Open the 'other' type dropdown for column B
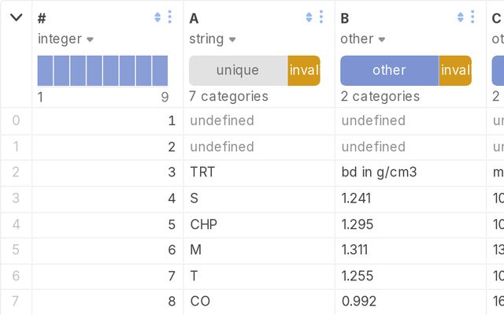Viewport: 504px width, 315px height. pyautogui.click(x=382, y=39)
